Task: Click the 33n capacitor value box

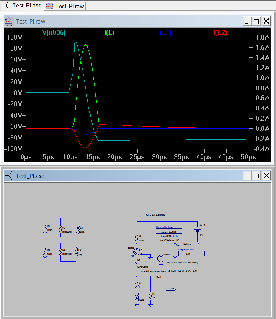Action: (x=191, y=253)
